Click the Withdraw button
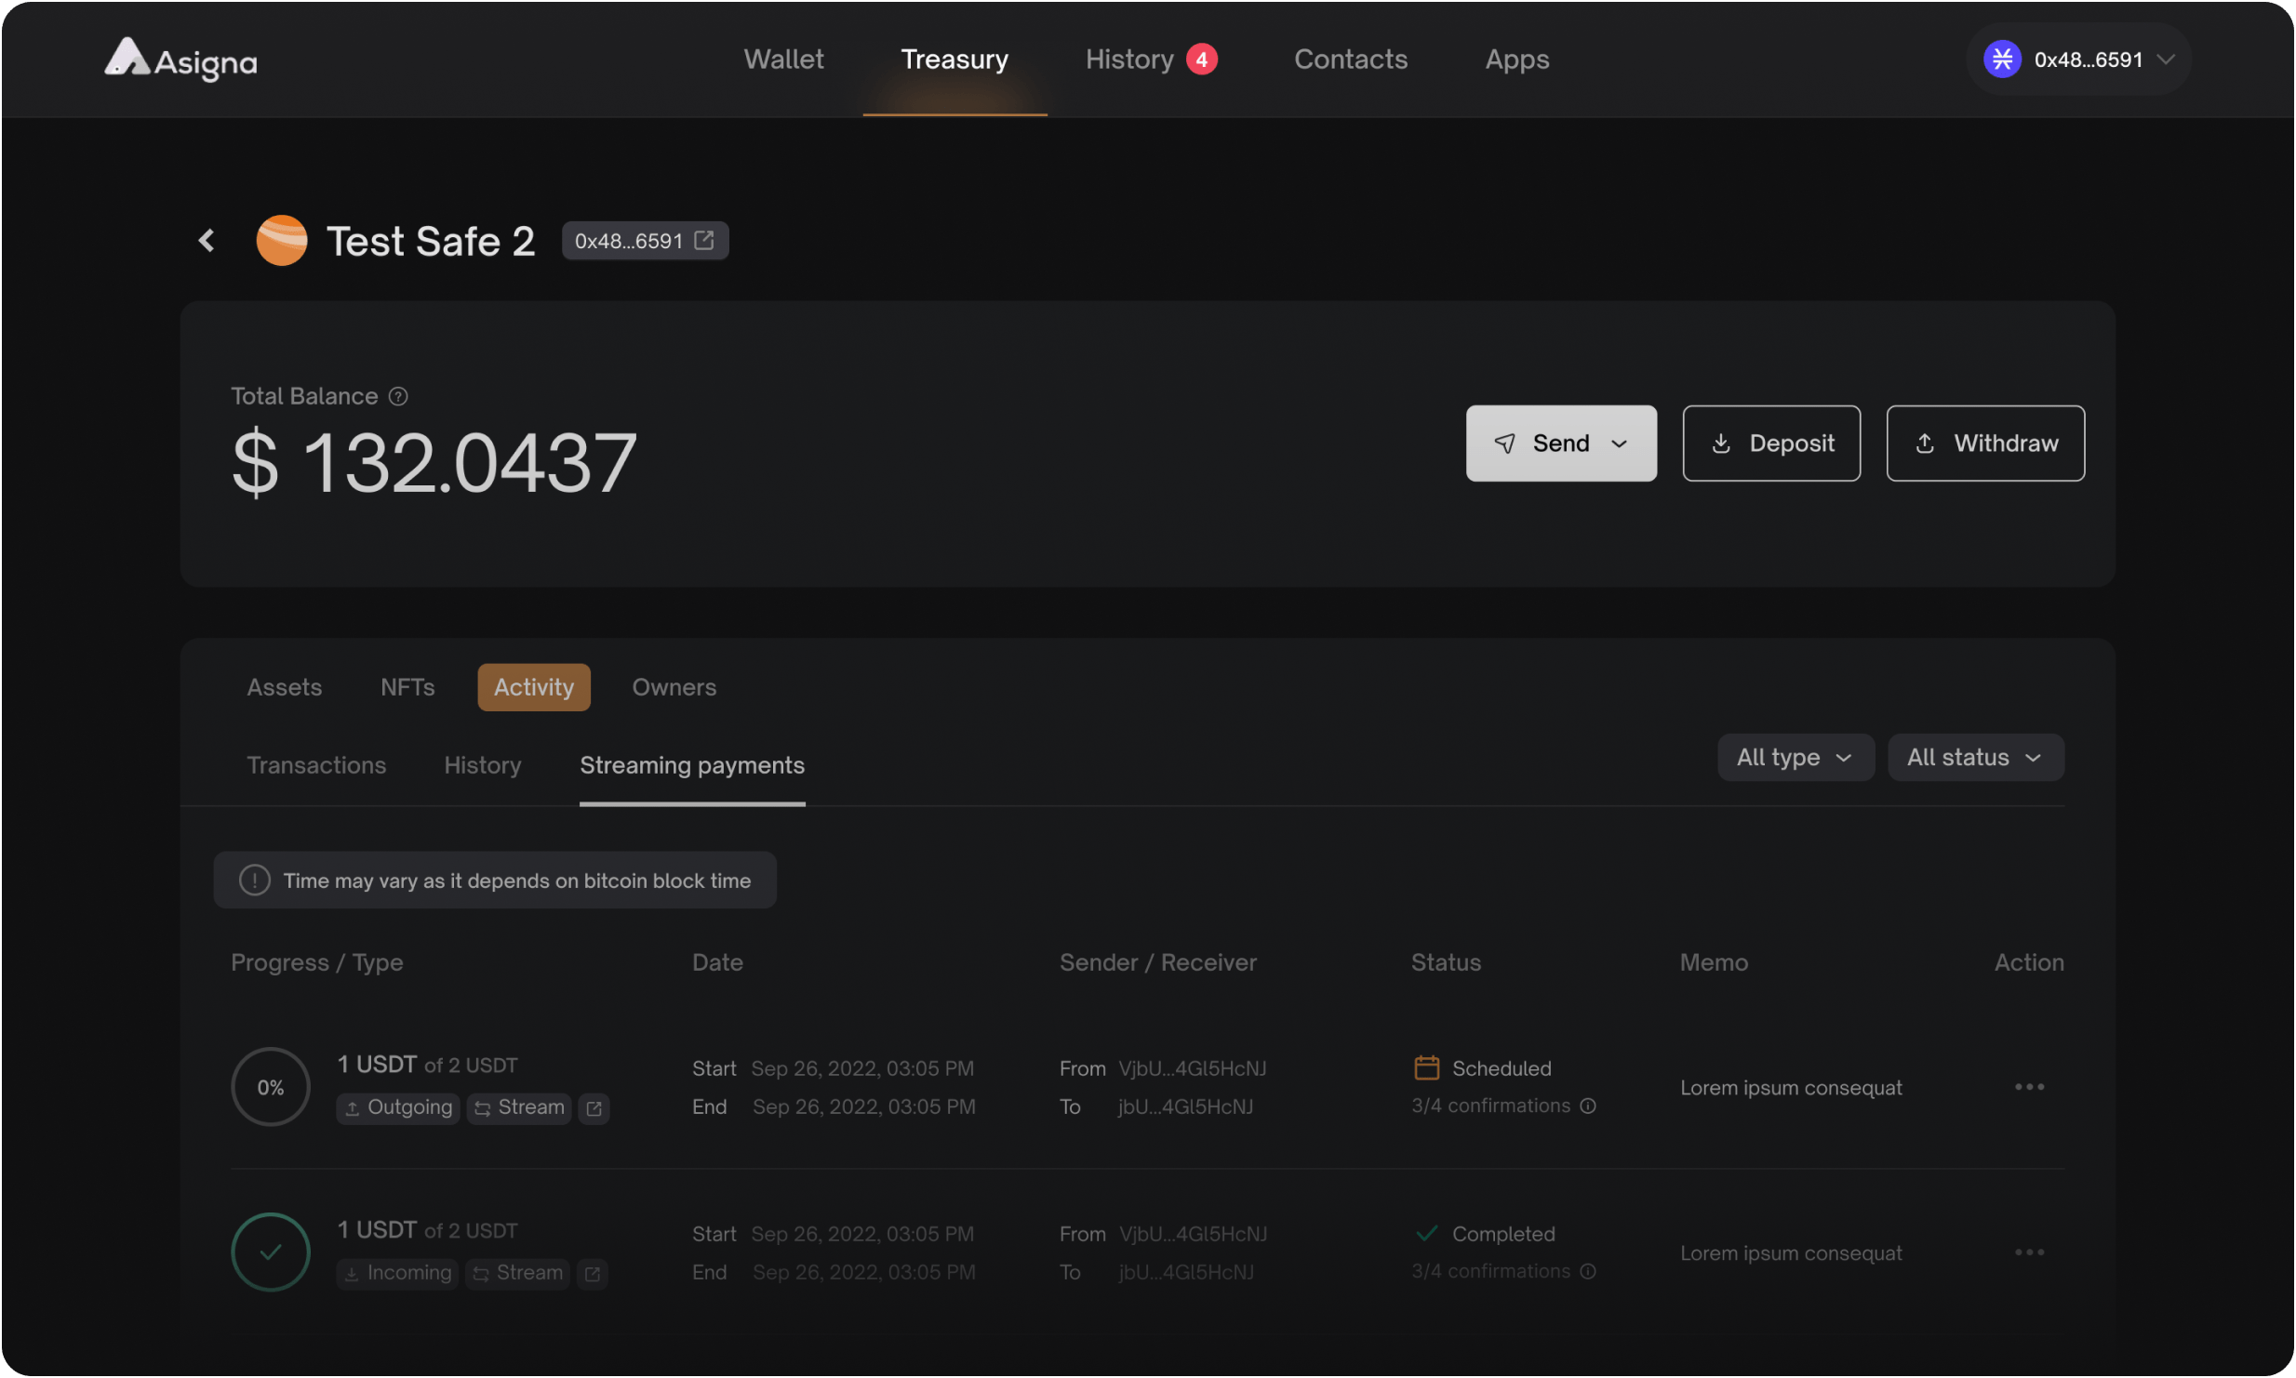Viewport: 2296px width, 1378px height. tap(1985, 444)
